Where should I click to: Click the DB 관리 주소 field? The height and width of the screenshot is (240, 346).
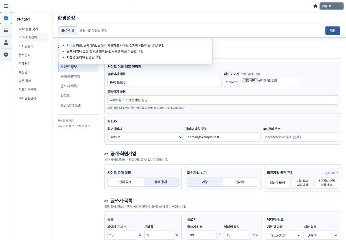(300, 137)
